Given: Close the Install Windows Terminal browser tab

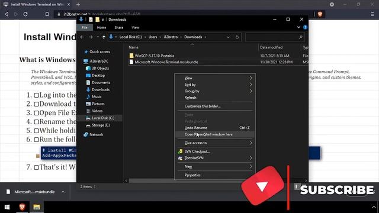Looking at the screenshot, I should click(69, 4).
